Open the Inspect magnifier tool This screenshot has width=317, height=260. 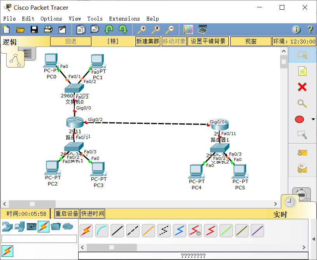click(x=302, y=104)
